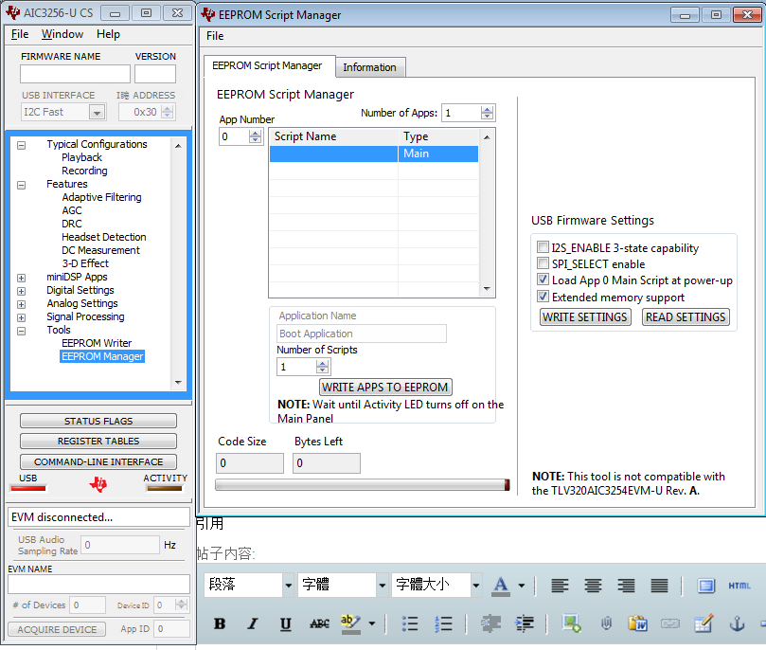
Task: Toggle bold formatting in the editor toolbar
Action: pos(220,623)
